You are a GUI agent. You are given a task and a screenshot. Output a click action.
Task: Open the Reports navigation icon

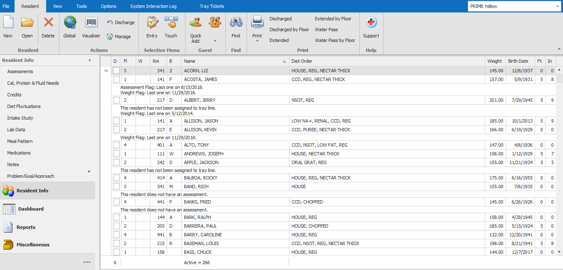click(x=8, y=227)
